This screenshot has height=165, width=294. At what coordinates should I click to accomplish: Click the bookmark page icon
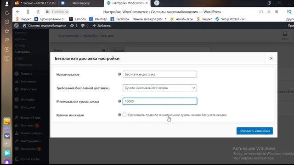pos(277,12)
